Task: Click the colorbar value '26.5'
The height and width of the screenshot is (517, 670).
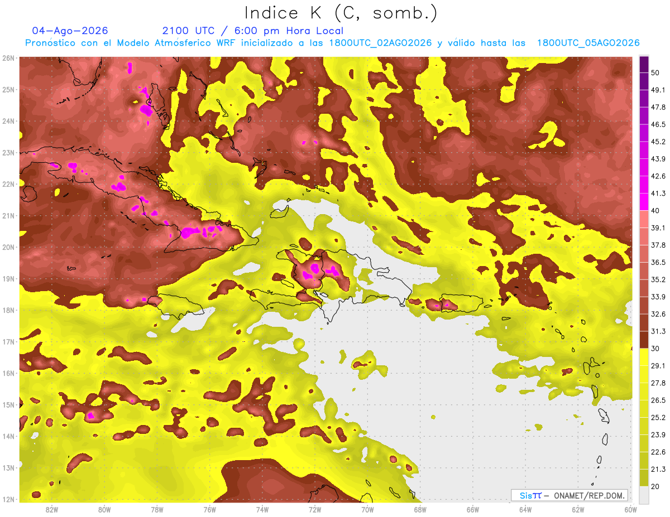Action: [658, 400]
